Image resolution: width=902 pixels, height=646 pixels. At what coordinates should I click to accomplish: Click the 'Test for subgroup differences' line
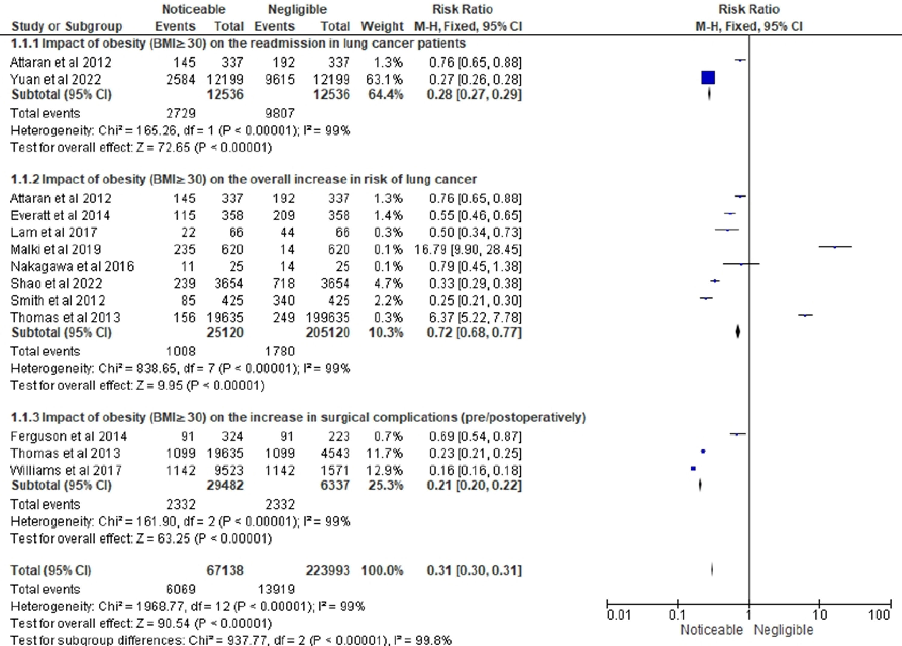coord(231,640)
